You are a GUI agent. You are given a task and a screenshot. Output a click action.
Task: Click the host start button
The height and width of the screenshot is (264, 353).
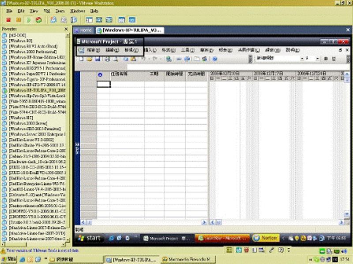coord(9,260)
